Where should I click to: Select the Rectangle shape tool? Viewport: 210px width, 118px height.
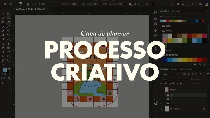(8, 56)
